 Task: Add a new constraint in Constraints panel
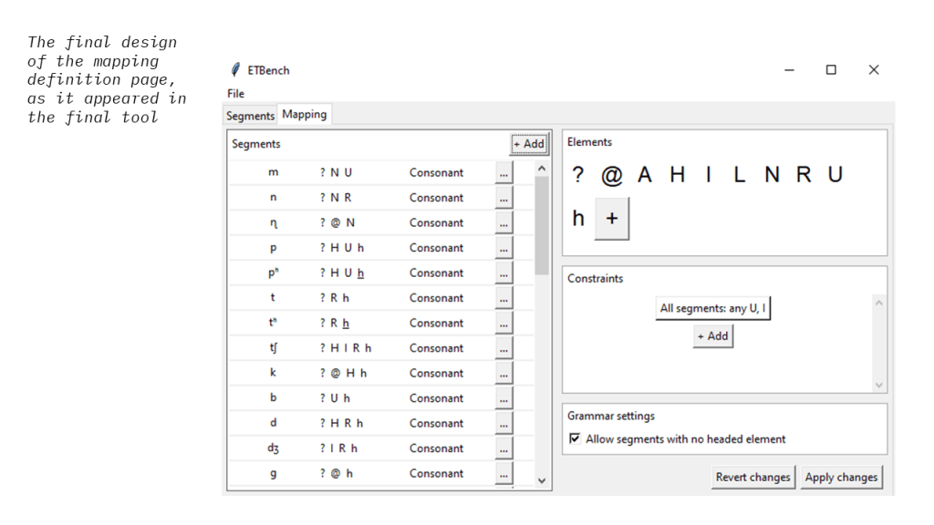coord(712,336)
